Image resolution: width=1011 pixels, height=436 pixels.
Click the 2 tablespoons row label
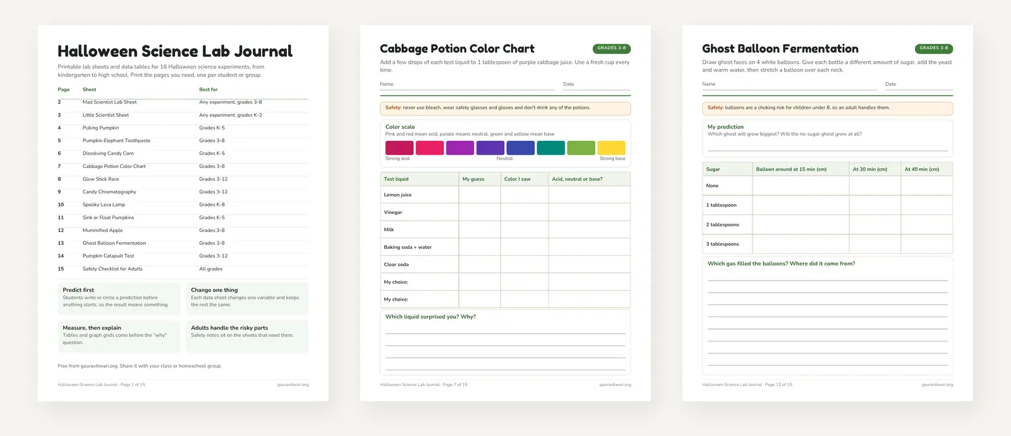click(x=722, y=225)
